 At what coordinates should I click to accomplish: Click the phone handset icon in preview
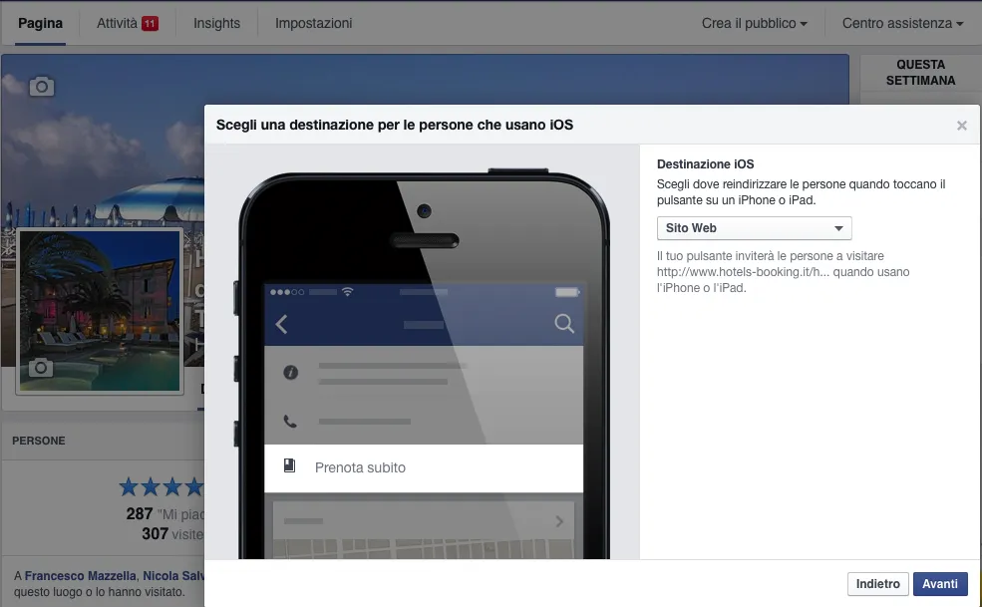[290, 421]
